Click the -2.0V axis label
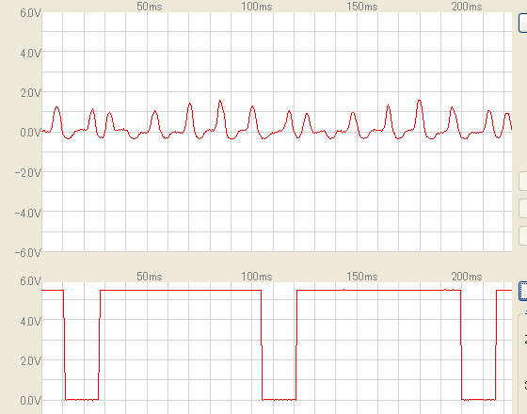 tap(28, 173)
